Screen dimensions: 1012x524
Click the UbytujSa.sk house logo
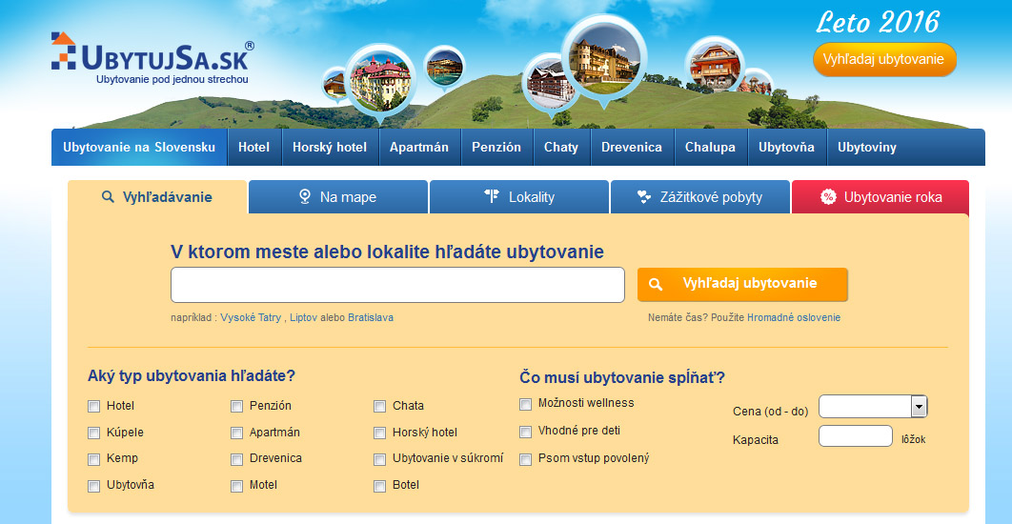point(64,51)
